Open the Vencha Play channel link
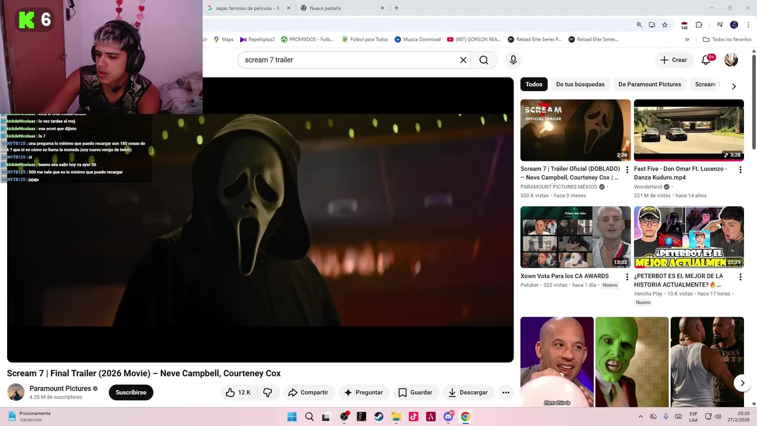Image resolution: width=757 pixels, height=426 pixels. (648, 293)
